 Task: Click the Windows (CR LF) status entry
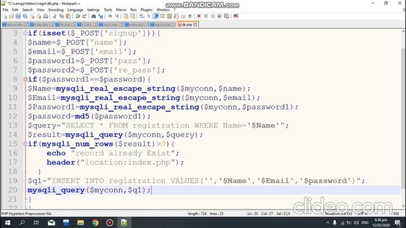pyautogui.click(x=338, y=213)
